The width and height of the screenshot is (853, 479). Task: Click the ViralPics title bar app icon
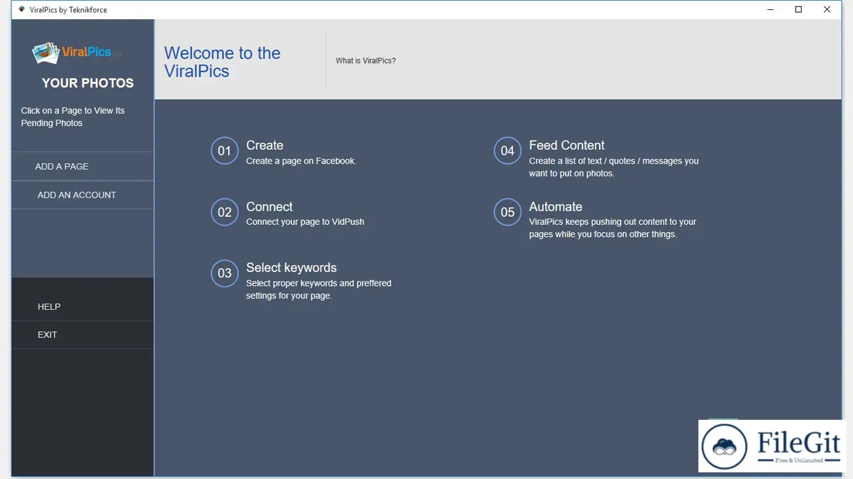21,9
